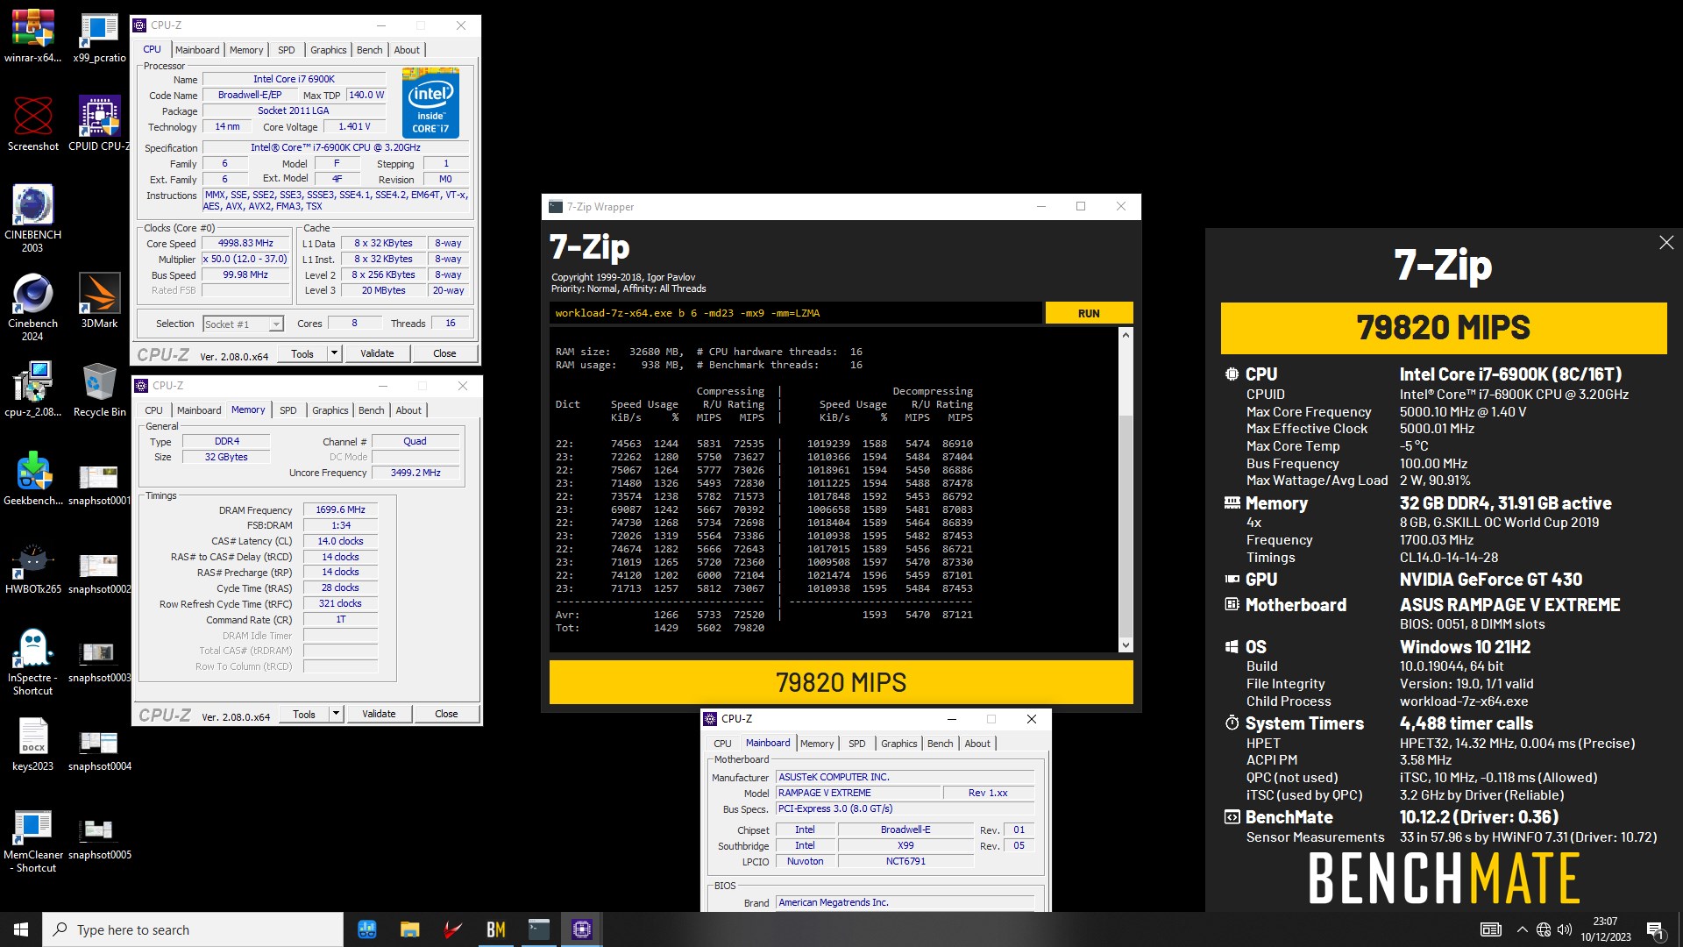
Task: Switch to SPD tab in top CPU-Z window
Action: click(x=286, y=50)
